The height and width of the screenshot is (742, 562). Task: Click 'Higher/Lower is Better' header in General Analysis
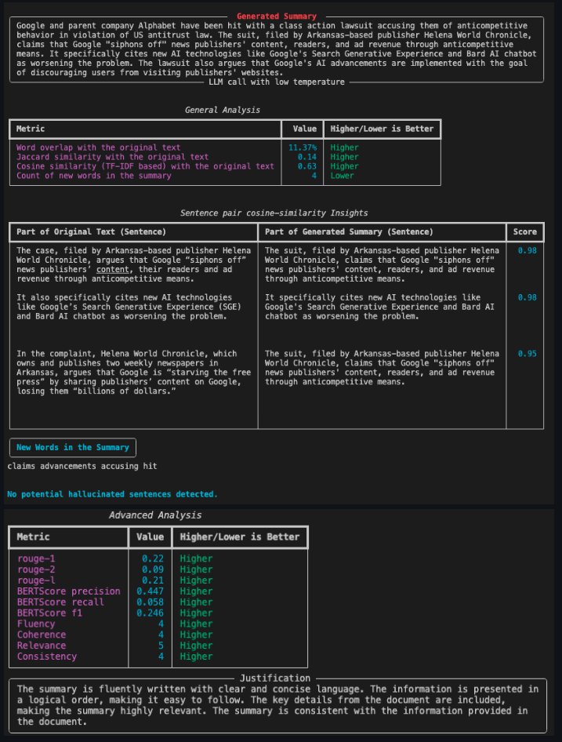[x=382, y=129]
